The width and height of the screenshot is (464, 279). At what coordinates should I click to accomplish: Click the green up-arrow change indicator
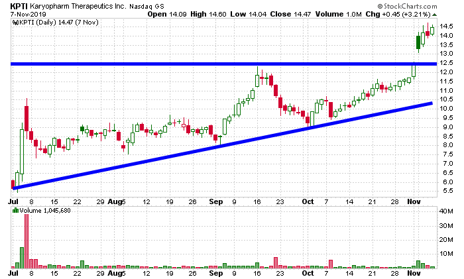(x=434, y=14)
